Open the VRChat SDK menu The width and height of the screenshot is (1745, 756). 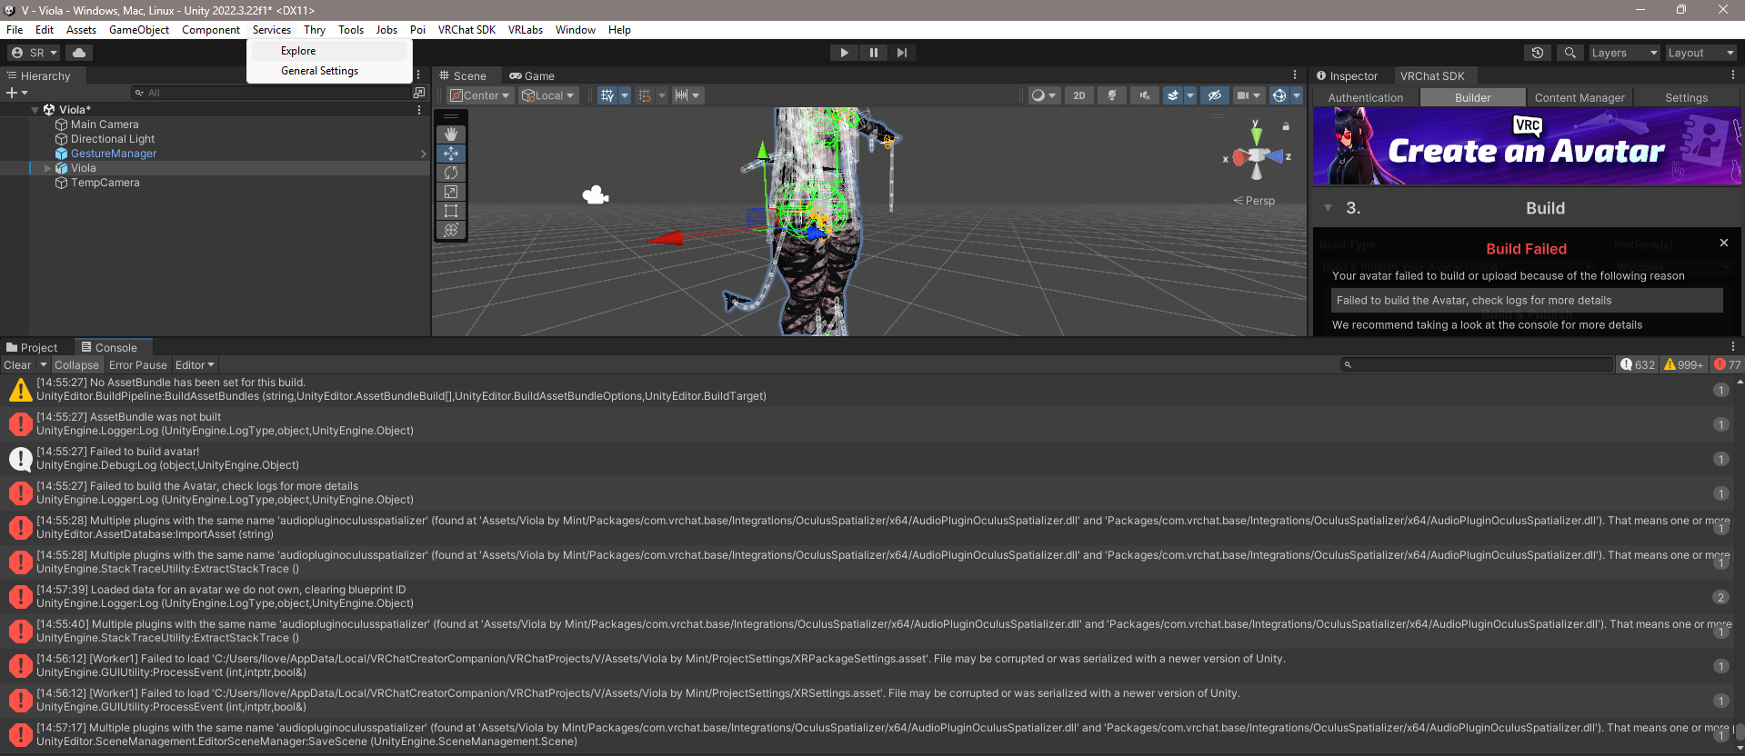tap(466, 30)
